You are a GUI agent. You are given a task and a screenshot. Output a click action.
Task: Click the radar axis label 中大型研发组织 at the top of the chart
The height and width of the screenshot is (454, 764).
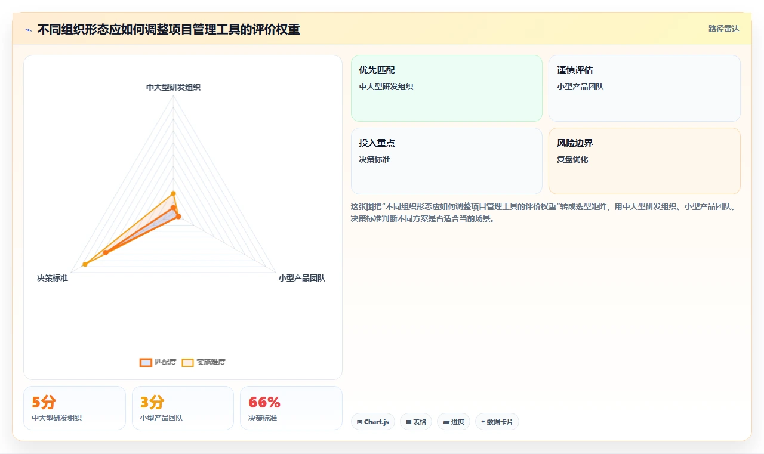pos(173,87)
